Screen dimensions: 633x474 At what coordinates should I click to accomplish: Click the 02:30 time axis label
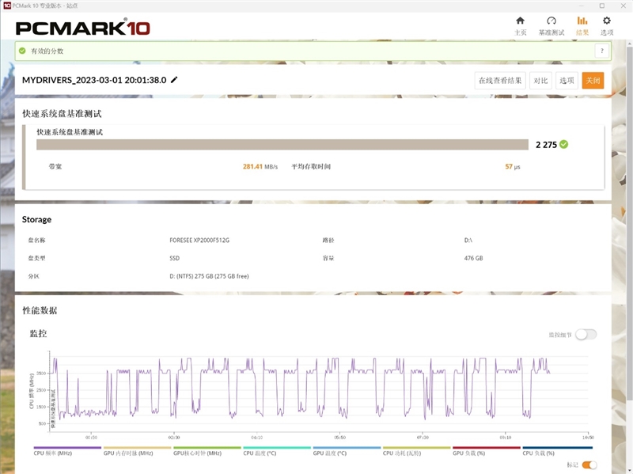pyautogui.click(x=174, y=438)
